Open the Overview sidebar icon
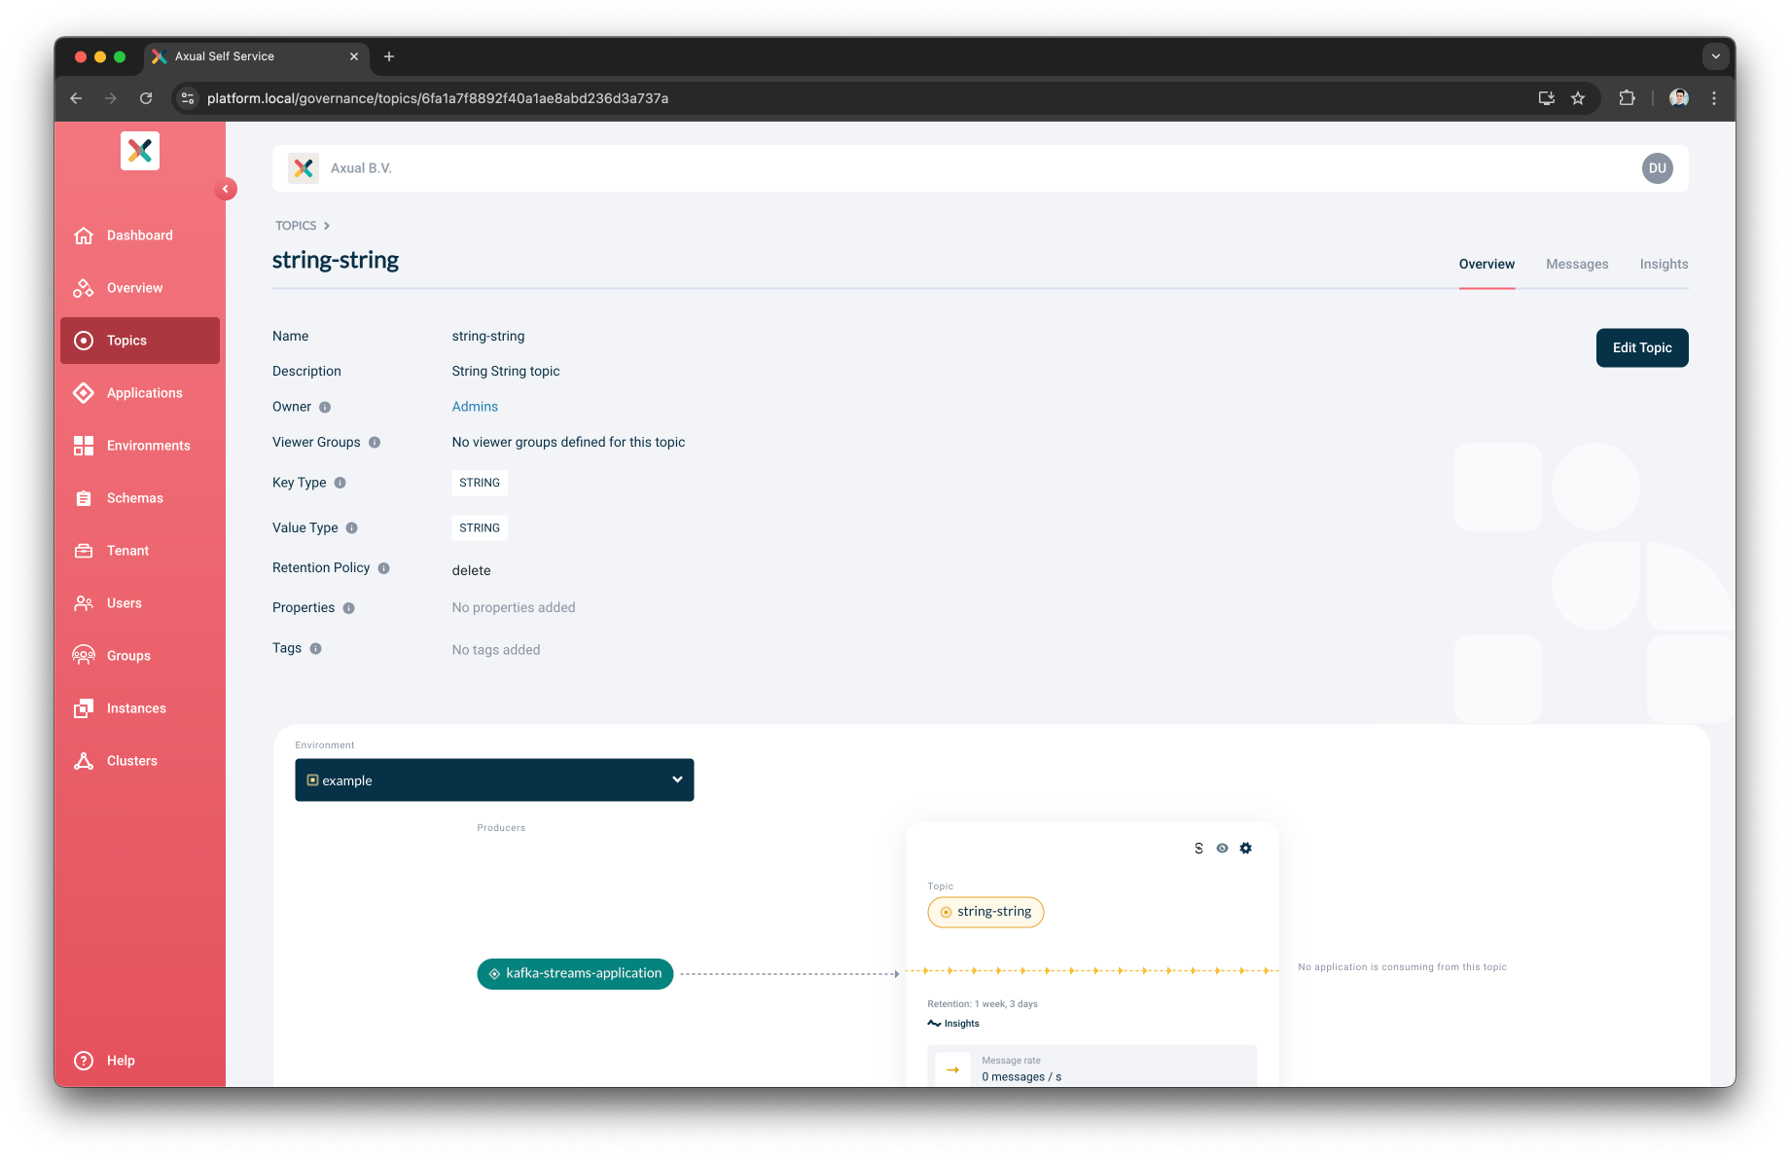Viewport: 1790px width, 1159px height. click(84, 288)
